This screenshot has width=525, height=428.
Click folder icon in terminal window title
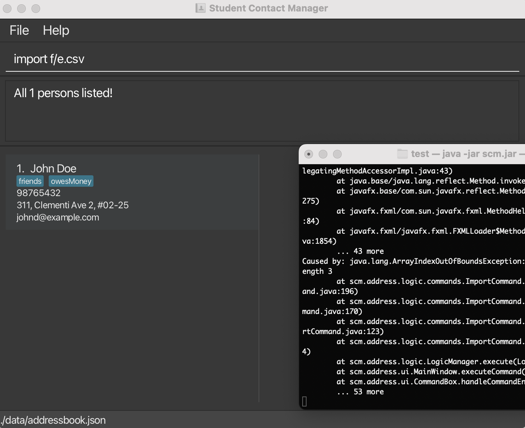click(403, 154)
